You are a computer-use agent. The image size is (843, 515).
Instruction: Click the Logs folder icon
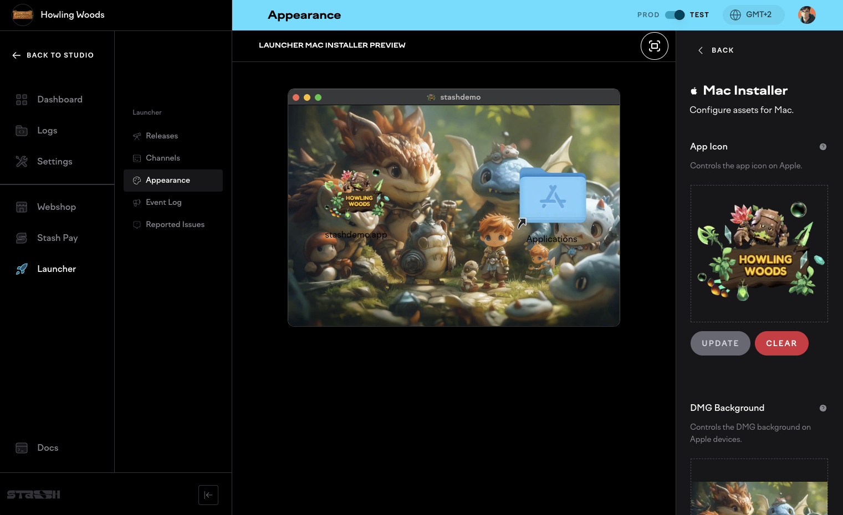[x=22, y=131]
